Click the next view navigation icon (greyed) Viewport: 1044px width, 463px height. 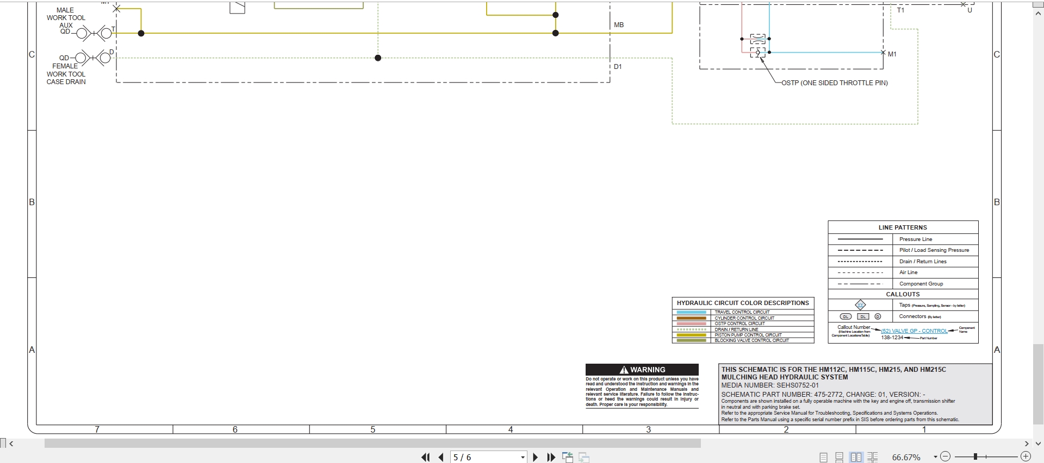[584, 458]
